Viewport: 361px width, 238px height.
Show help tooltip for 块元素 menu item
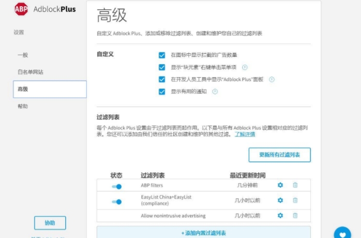coord(245,67)
